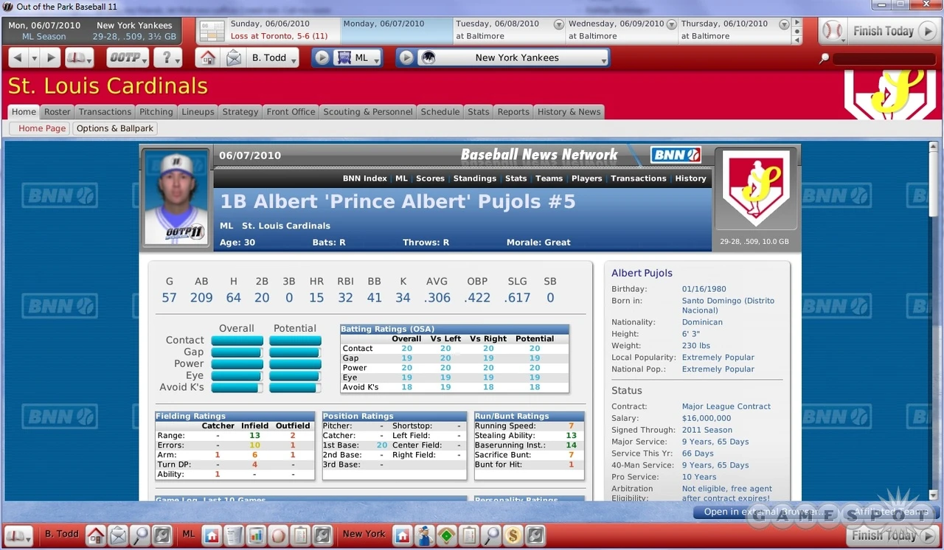
Task: Click the magnifier icon beside search field
Action: click(x=824, y=58)
